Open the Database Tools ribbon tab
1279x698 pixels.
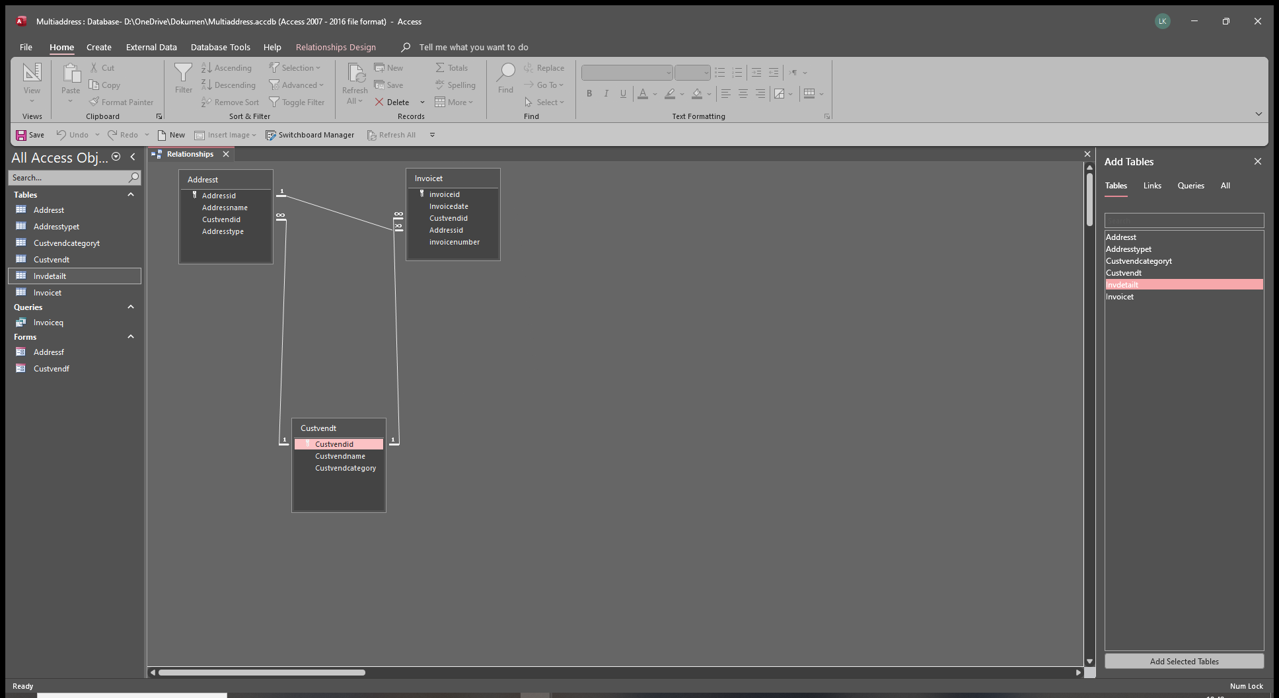pyautogui.click(x=220, y=47)
